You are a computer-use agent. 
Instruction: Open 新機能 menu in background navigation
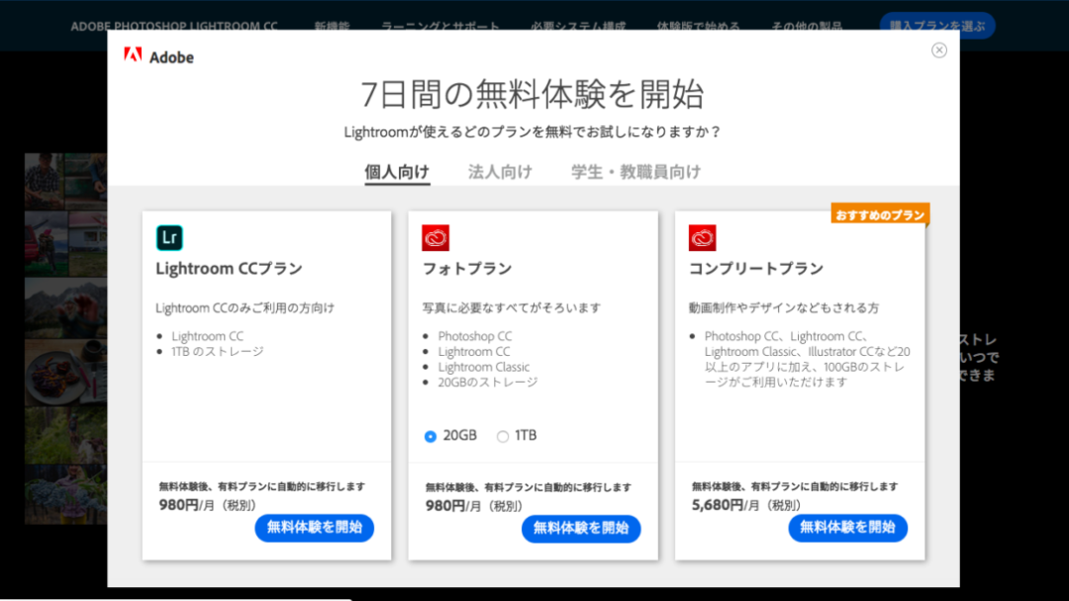click(x=332, y=27)
